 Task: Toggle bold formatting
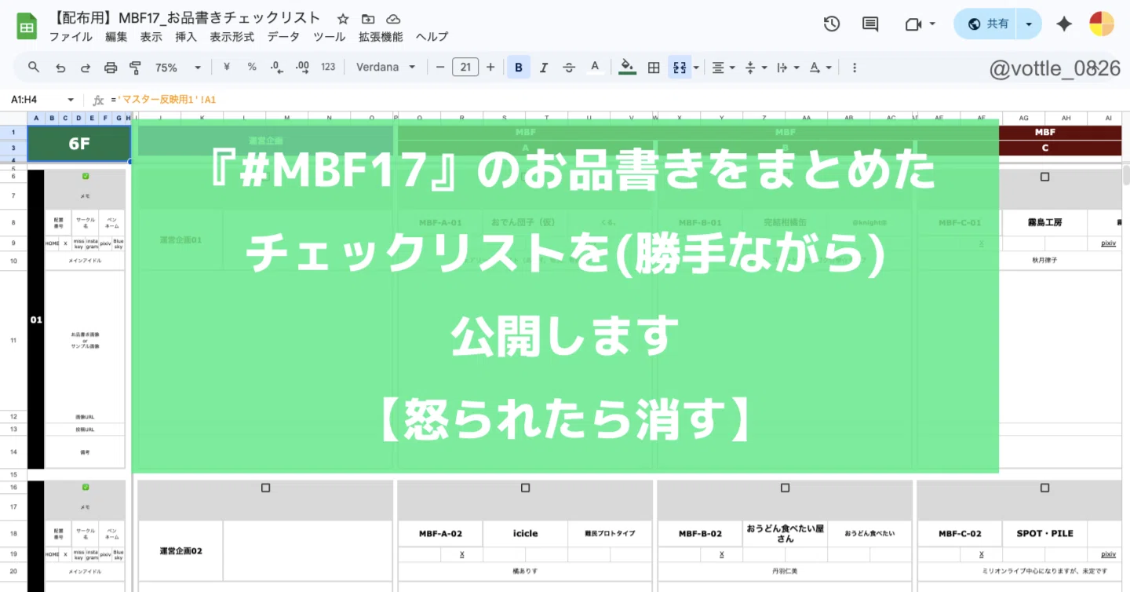click(x=519, y=68)
